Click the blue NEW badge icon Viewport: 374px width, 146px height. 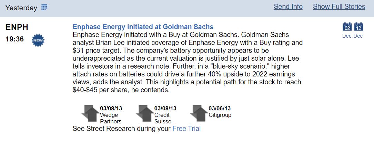point(38,40)
